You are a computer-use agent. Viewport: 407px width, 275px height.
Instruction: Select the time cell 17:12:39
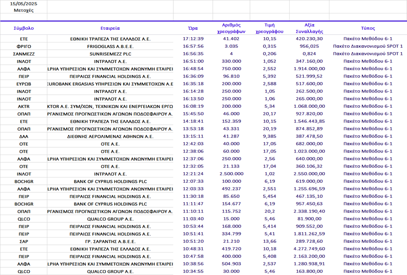[193, 39]
